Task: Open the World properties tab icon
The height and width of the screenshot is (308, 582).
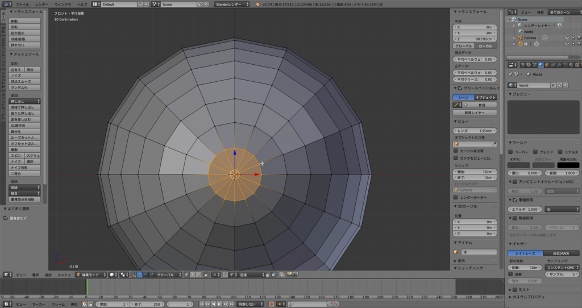Action: [541, 65]
